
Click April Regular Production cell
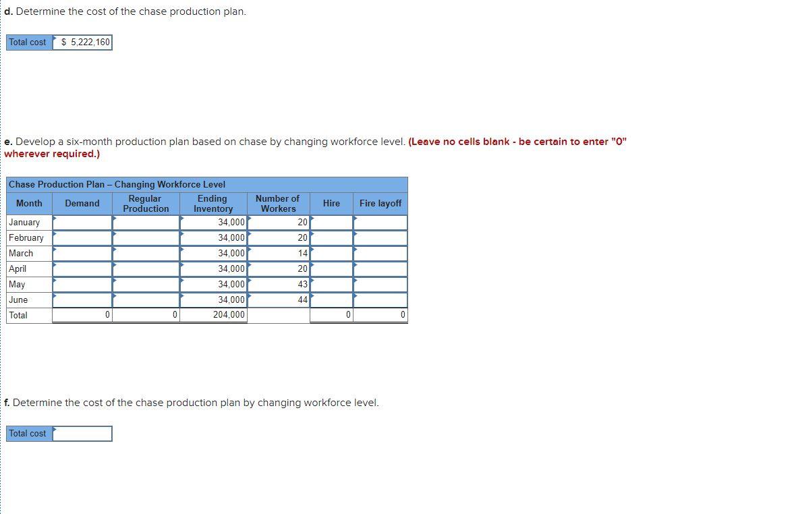tap(146, 269)
